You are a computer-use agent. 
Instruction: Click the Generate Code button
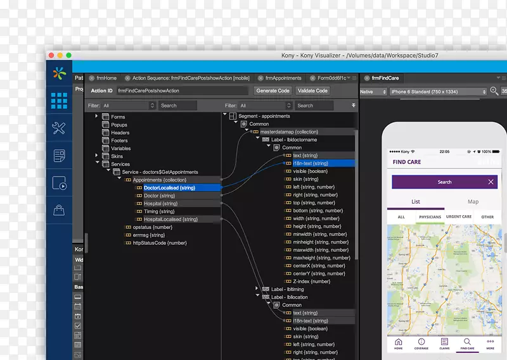tap(273, 90)
